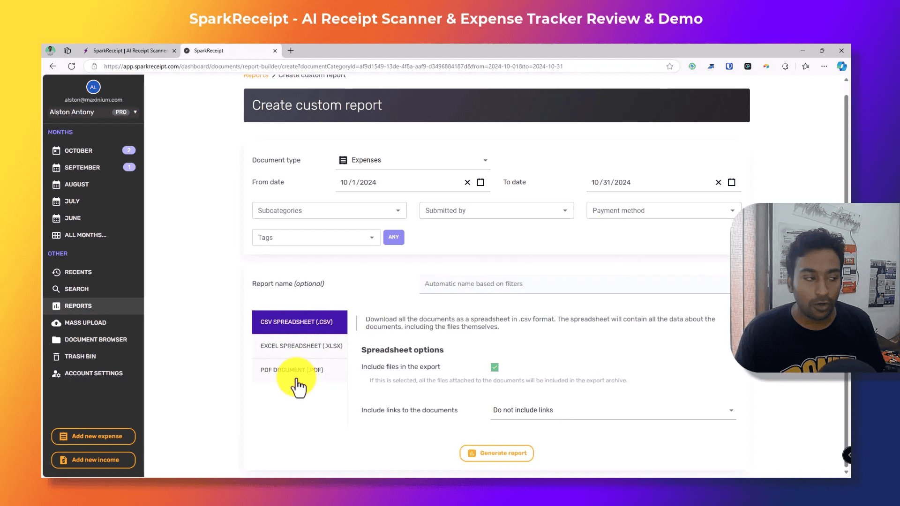Click the Mass Upload cloud icon
The height and width of the screenshot is (506, 900).
[x=56, y=323]
